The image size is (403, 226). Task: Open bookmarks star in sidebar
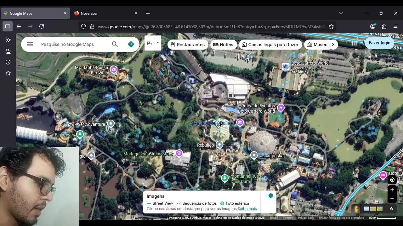[x=8, y=73]
